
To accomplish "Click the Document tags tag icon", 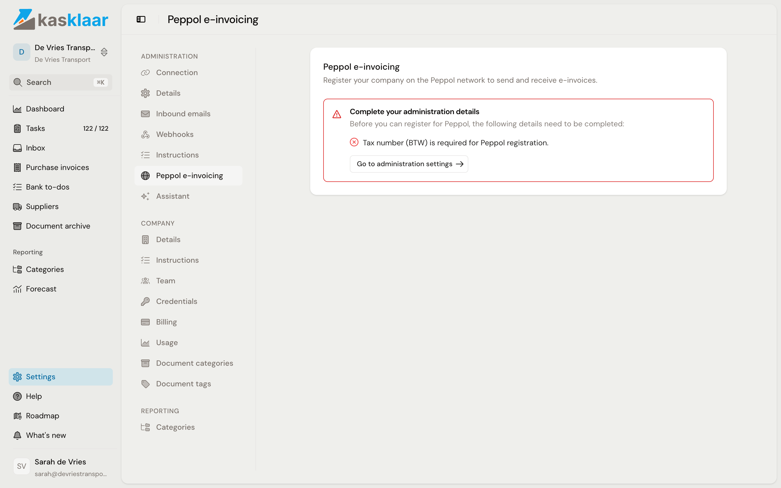I will click(145, 384).
